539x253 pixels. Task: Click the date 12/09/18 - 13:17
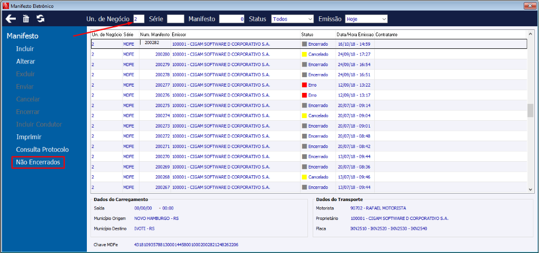pyautogui.click(x=354, y=95)
